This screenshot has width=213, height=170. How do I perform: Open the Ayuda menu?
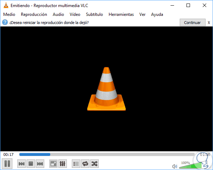(157, 14)
